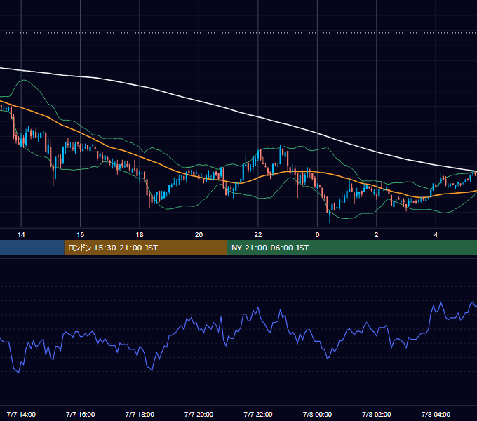
Task: Click the 7/7 16:00 date label
Action: click(x=80, y=414)
